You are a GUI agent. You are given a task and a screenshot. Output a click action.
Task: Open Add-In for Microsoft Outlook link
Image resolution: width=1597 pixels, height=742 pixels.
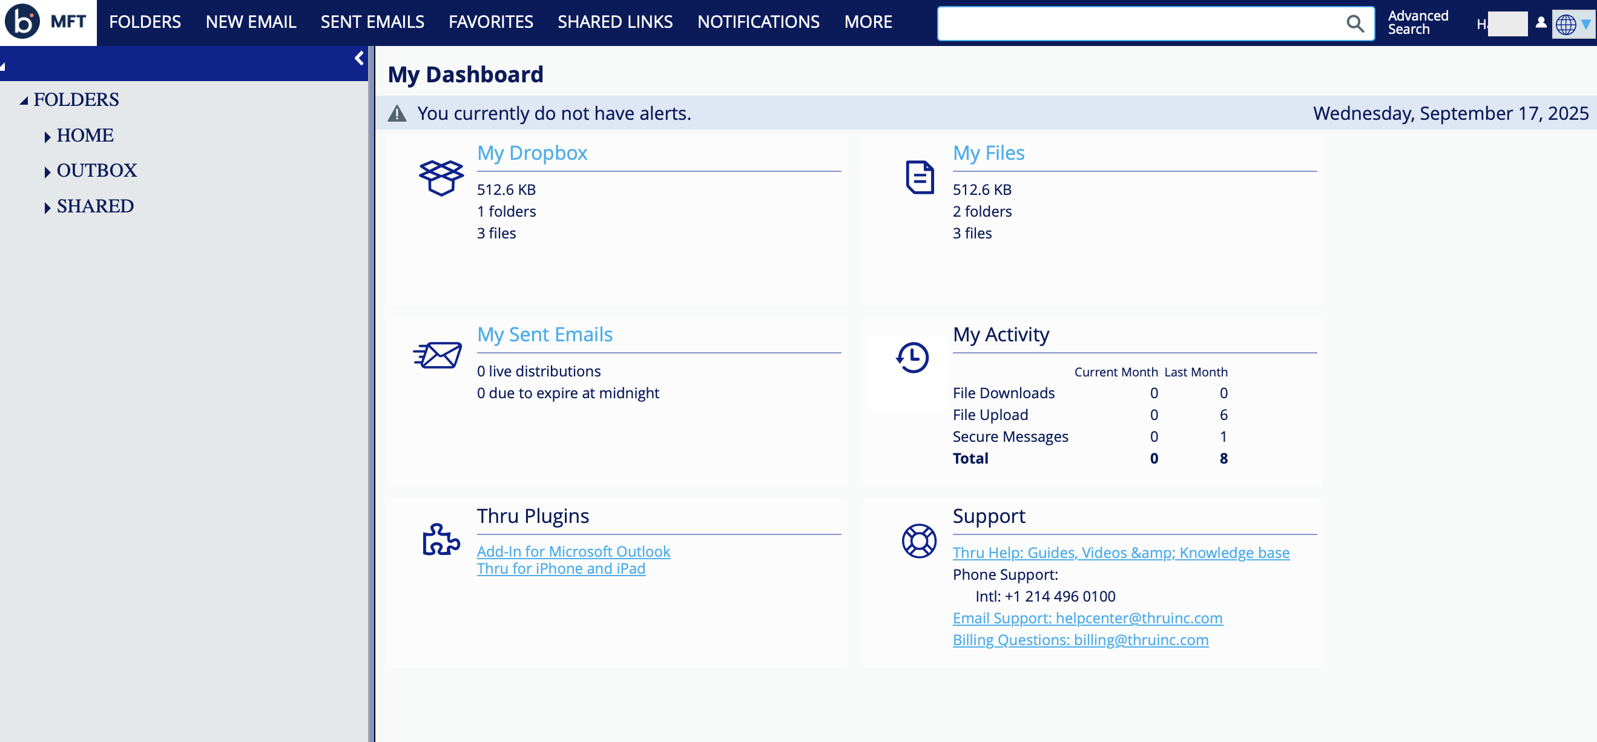tap(573, 551)
